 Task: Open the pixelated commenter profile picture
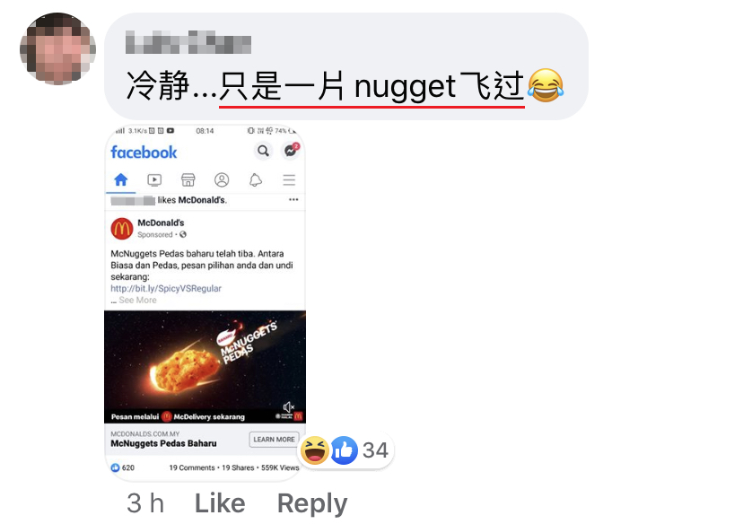click(x=57, y=48)
